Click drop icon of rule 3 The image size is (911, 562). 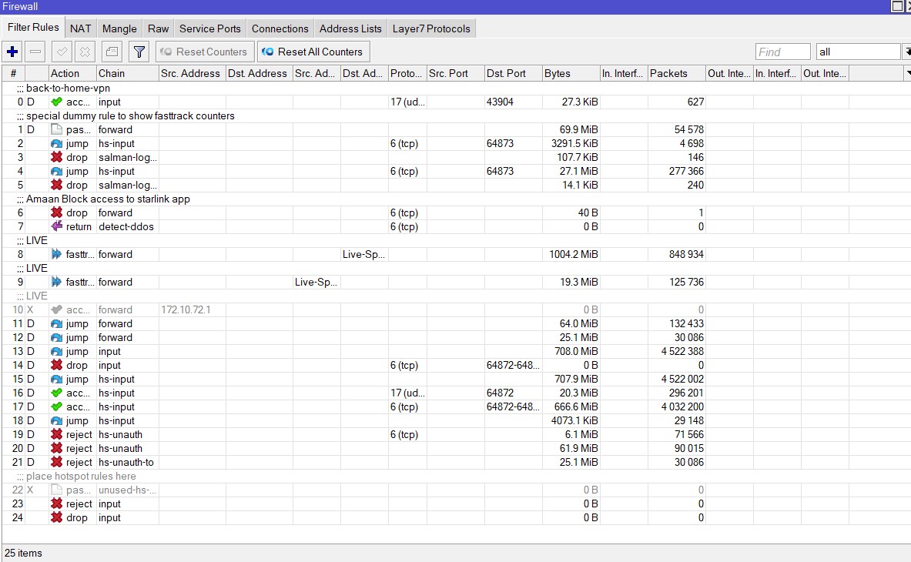click(x=56, y=157)
